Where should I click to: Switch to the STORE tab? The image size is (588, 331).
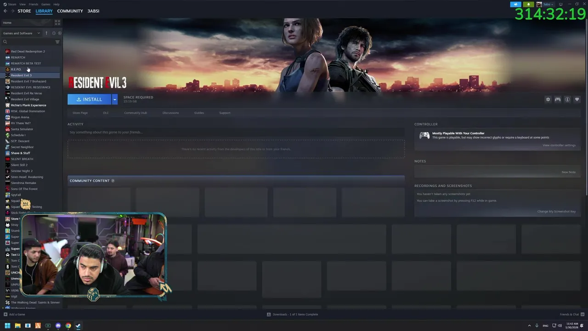(x=24, y=11)
